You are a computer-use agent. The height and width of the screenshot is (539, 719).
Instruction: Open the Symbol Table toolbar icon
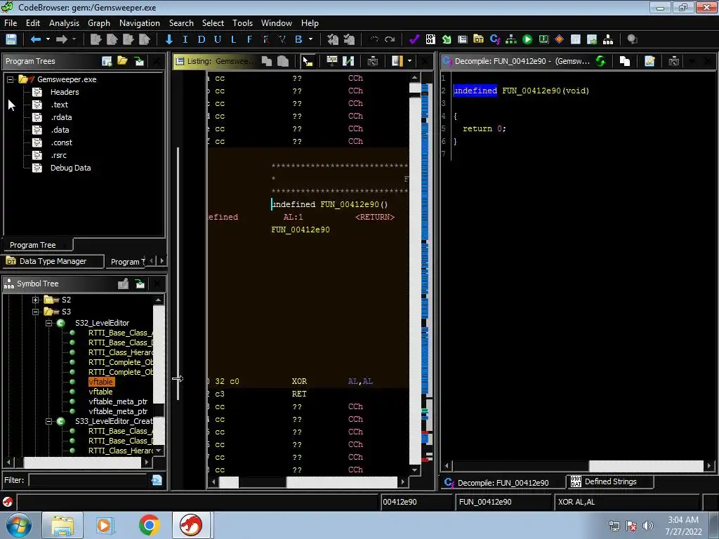[x=576, y=39]
